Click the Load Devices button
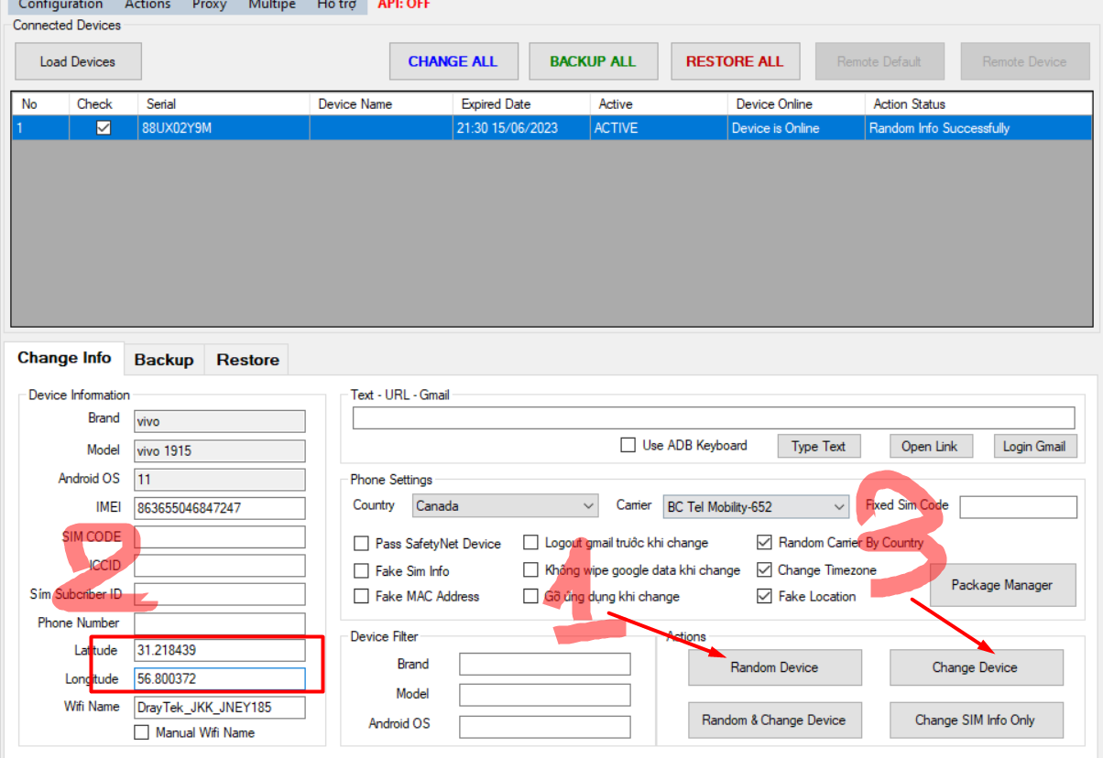 click(78, 62)
